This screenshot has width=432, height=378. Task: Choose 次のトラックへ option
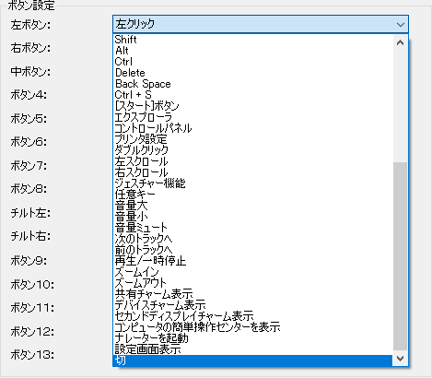pyautogui.click(x=252, y=239)
